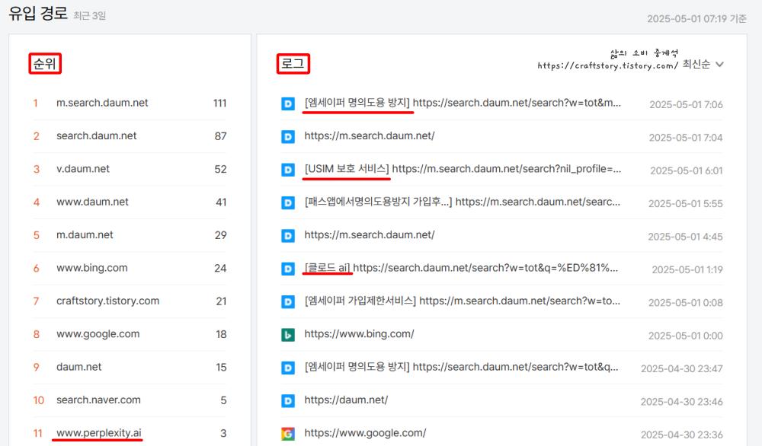This screenshot has width=762, height=446.
Task: Click the 로그 panel heading
Action: click(x=293, y=64)
